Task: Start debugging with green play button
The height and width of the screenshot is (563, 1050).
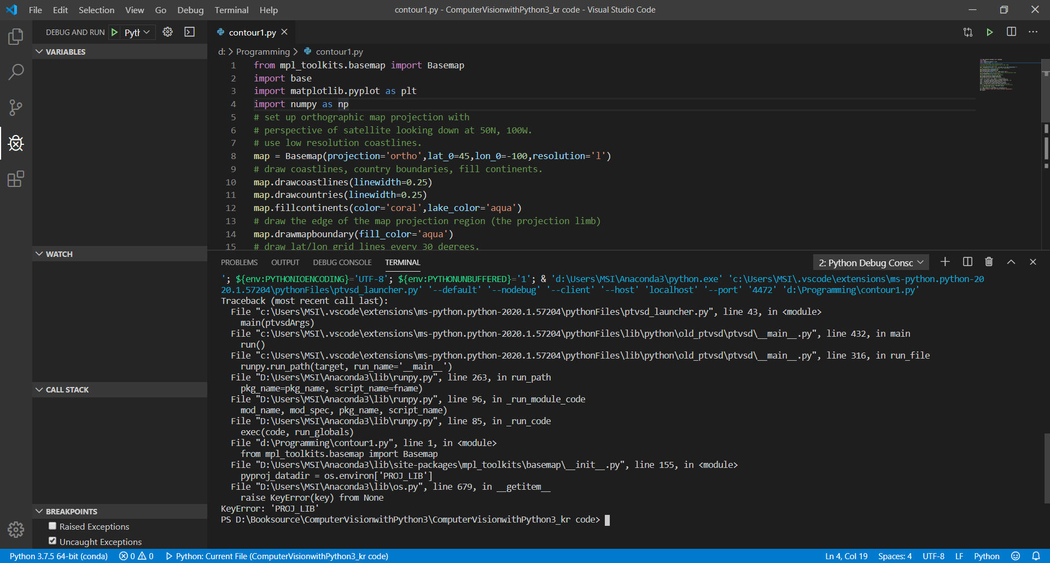Action: [x=114, y=32]
